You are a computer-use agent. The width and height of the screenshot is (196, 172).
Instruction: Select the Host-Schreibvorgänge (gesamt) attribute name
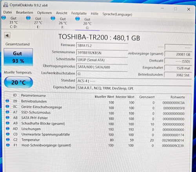click(x=46, y=145)
